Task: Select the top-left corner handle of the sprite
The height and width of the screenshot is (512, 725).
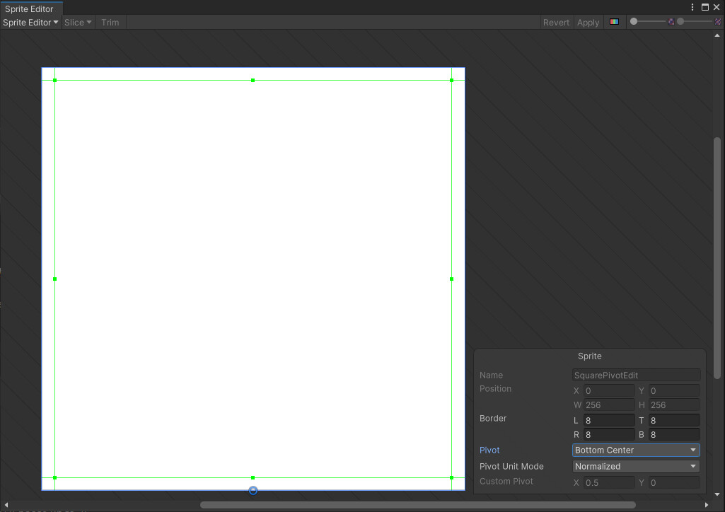Action: coord(54,80)
